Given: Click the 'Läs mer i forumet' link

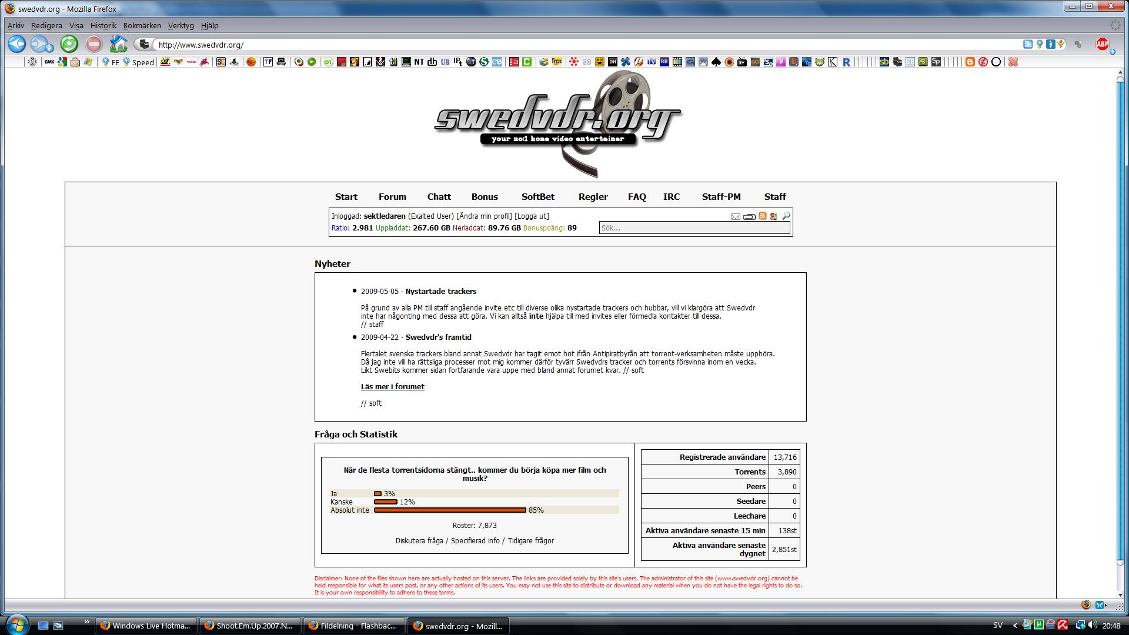Looking at the screenshot, I should [x=392, y=386].
